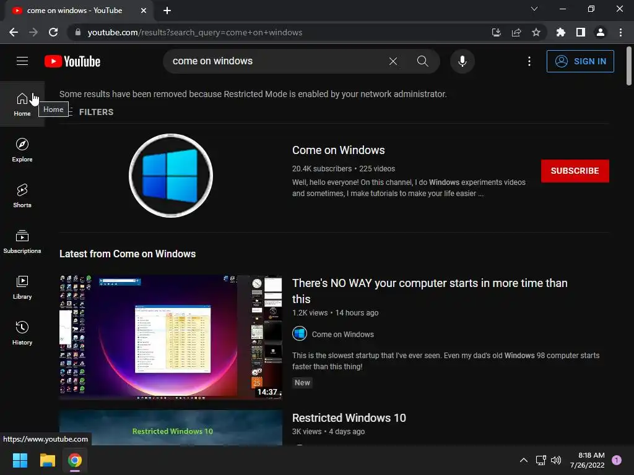The image size is (634, 475).
Task: Click the red SUBSCRIBE button
Action: [575, 171]
